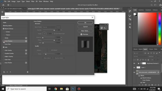The image size is (162, 91).
Task: Click new adjustment layer icon in Layers panel
Action: point(149,85)
